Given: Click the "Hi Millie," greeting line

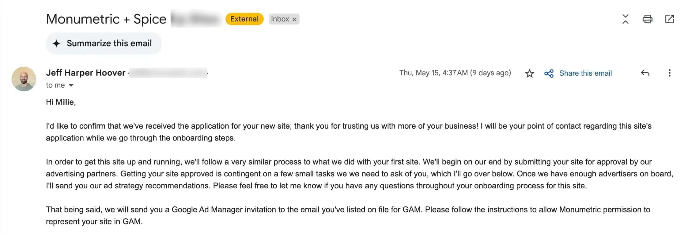Looking at the screenshot, I should tap(61, 102).
